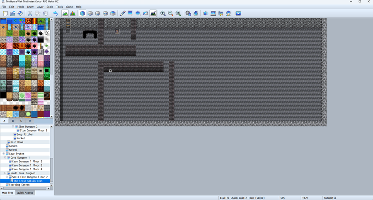The image size is (373, 200).
Task: Open the Help menu
Action: (x=78, y=7)
